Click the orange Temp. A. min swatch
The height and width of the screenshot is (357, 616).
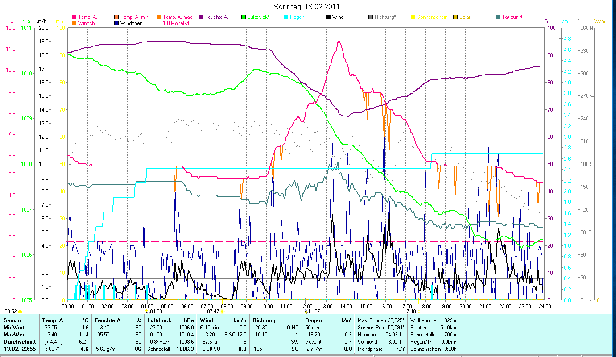pos(117,17)
